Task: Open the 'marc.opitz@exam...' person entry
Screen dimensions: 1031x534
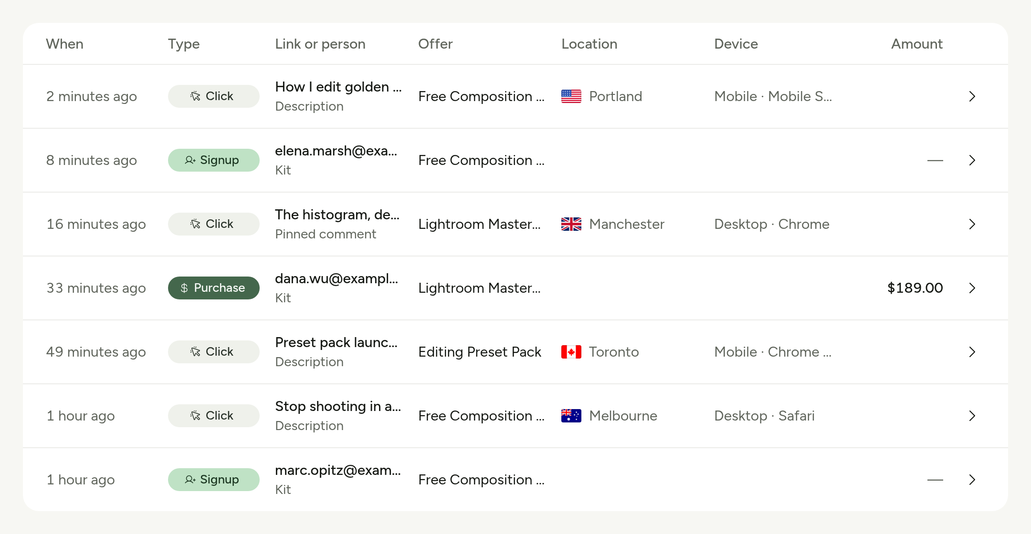Action: (338, 470)
